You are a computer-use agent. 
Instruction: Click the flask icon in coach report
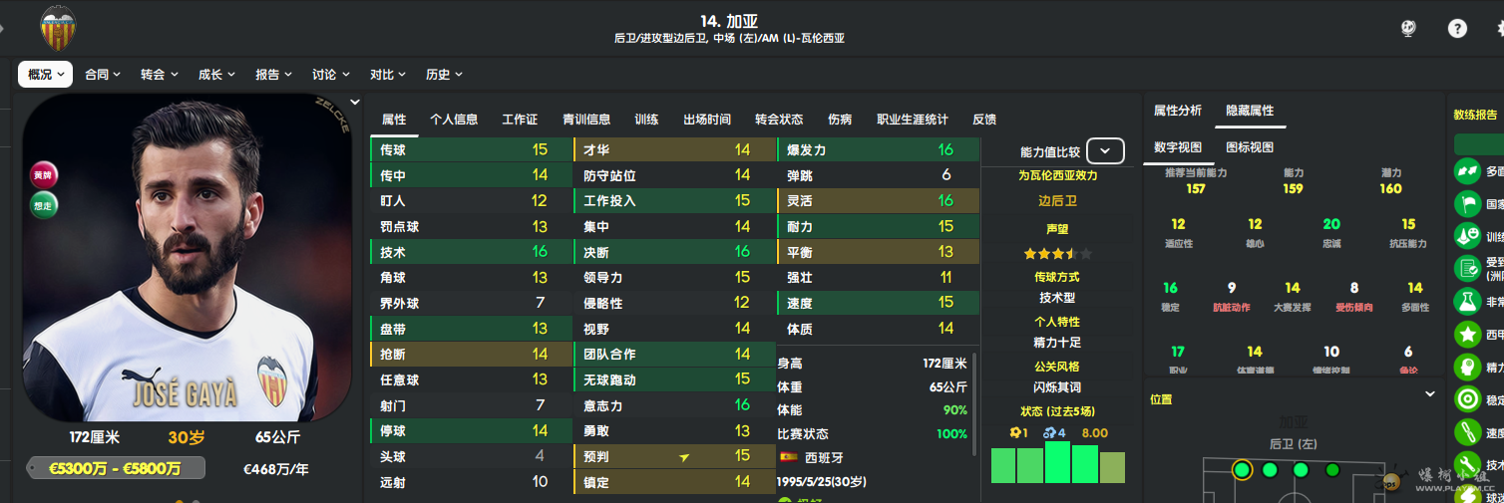click(1466, 300)
